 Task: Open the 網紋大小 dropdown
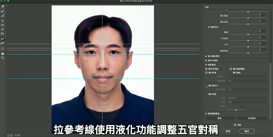(247, 76)
